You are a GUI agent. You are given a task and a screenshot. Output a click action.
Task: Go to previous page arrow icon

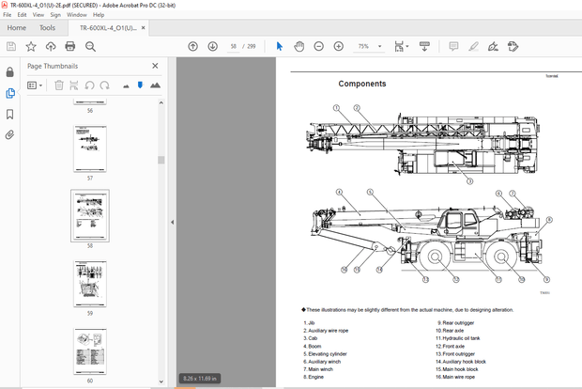coord(192,46)
